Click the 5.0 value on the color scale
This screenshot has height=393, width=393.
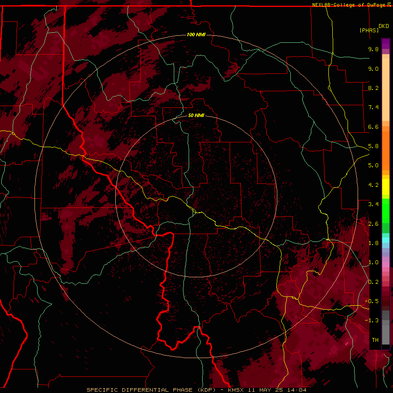click(x=373, y=165)
